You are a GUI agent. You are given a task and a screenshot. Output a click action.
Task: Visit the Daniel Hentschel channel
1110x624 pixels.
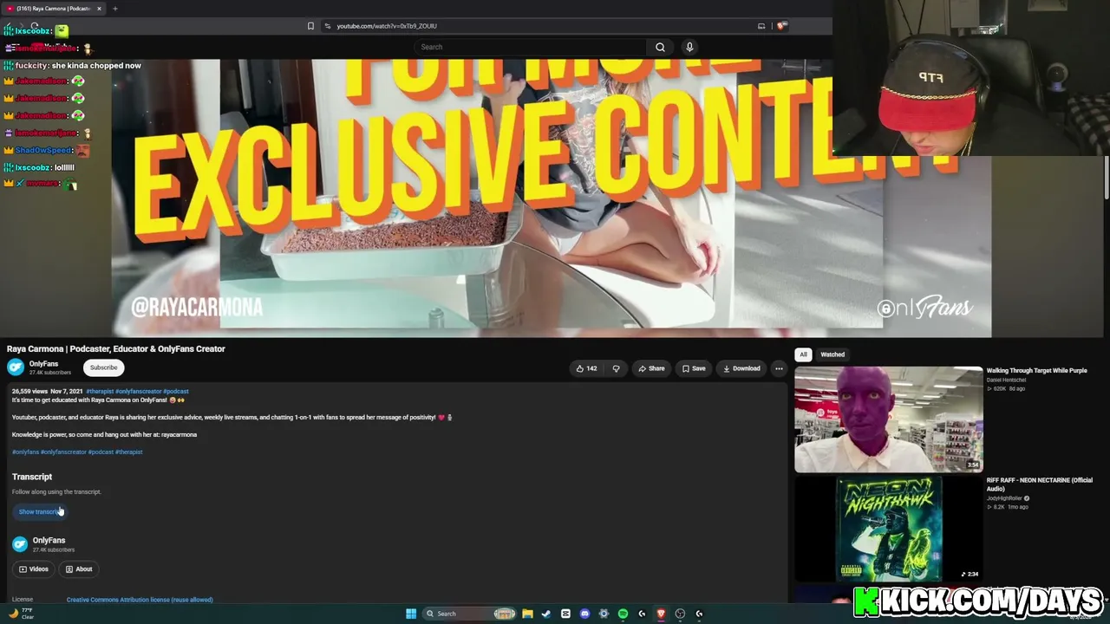pos(1006,380)
